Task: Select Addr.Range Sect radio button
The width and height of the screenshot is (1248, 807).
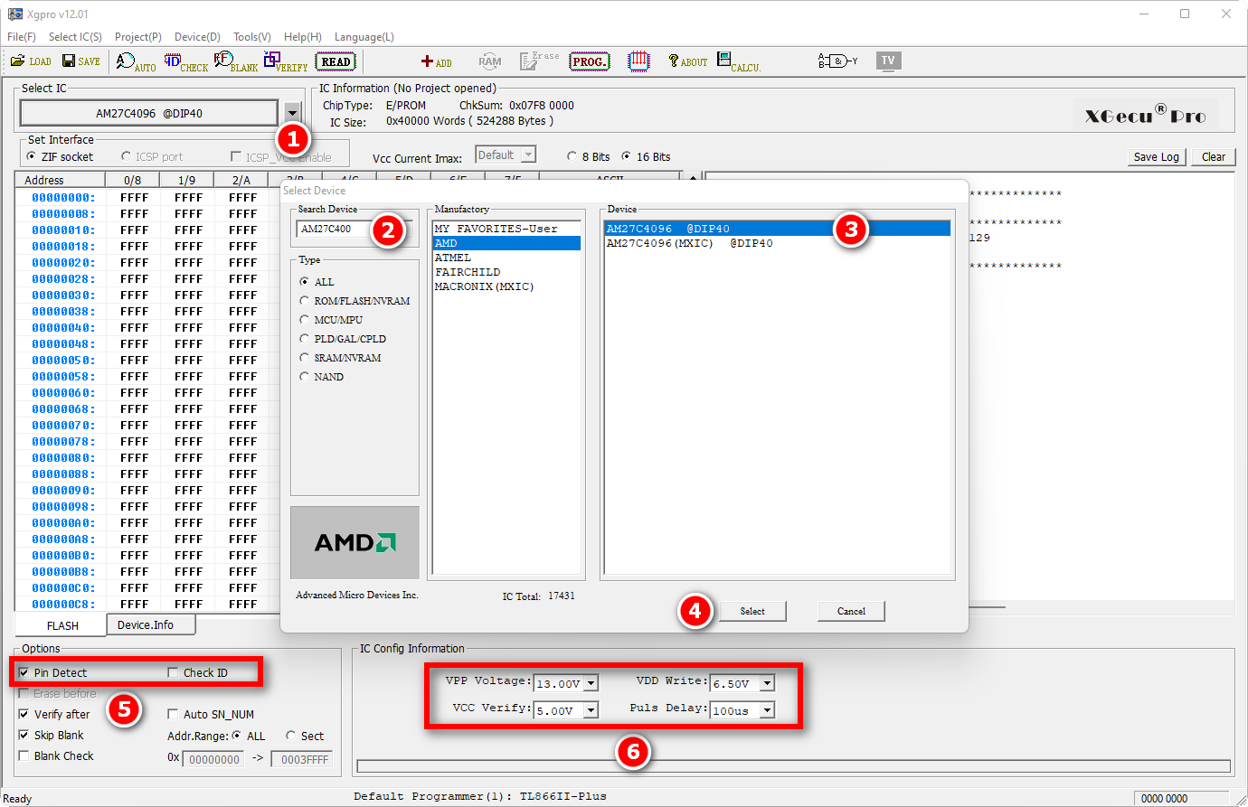Action: [305, 736]
